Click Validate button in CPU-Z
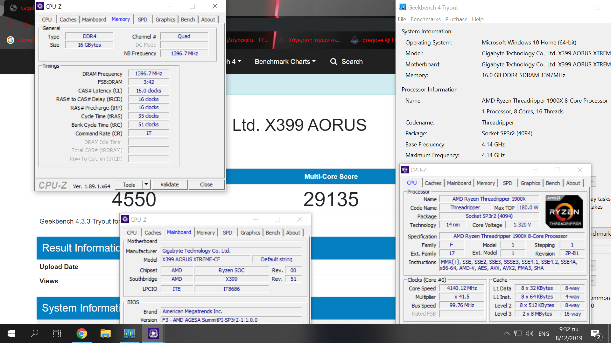 (169, 185)
